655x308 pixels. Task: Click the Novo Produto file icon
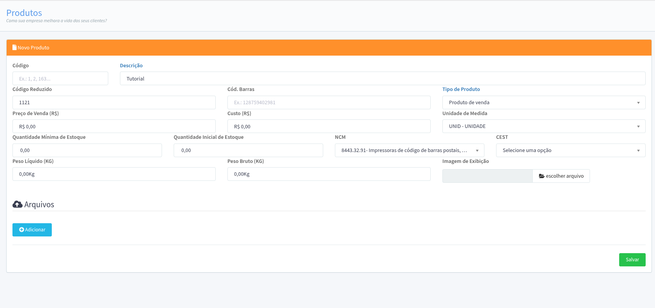pyautogui.click(x=14, y=47)
